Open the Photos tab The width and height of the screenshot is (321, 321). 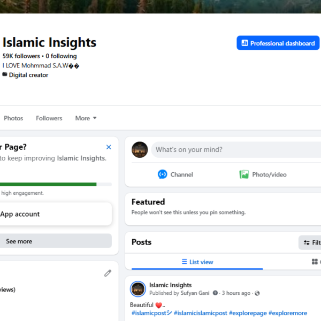(x=13, y=118)
